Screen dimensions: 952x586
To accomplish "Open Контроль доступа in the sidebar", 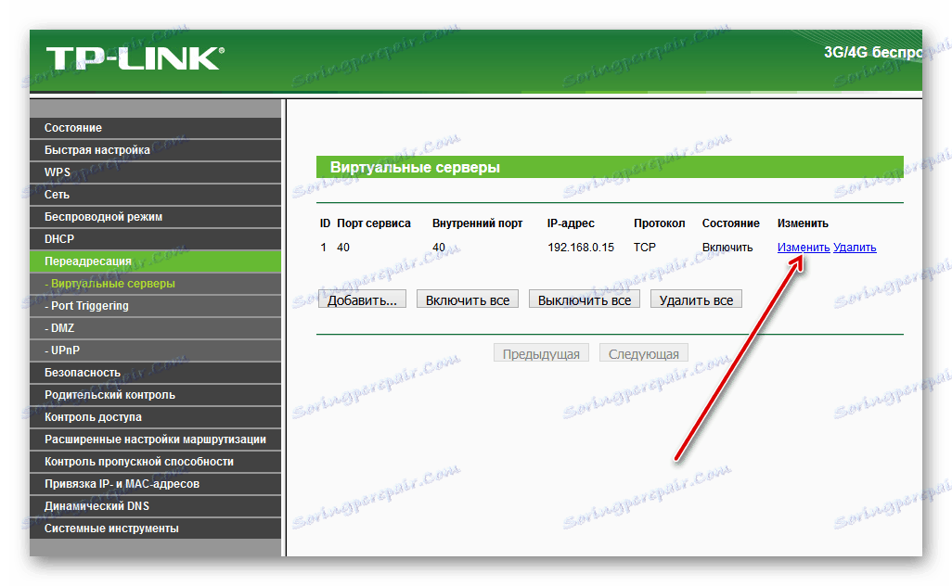I will click(x=156, y=416).
